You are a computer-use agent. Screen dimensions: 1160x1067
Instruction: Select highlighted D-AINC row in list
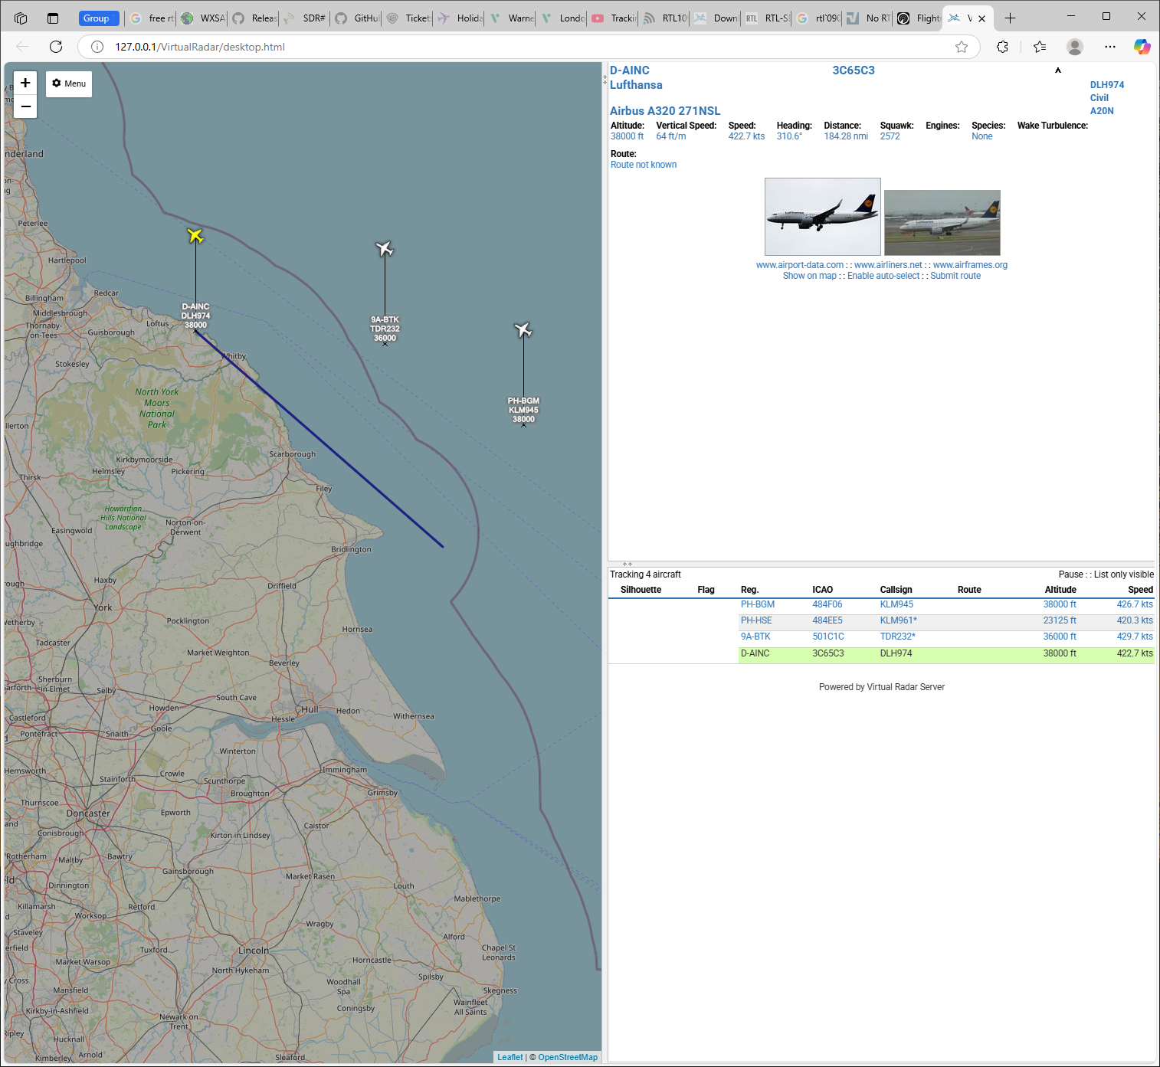(881, 654)
